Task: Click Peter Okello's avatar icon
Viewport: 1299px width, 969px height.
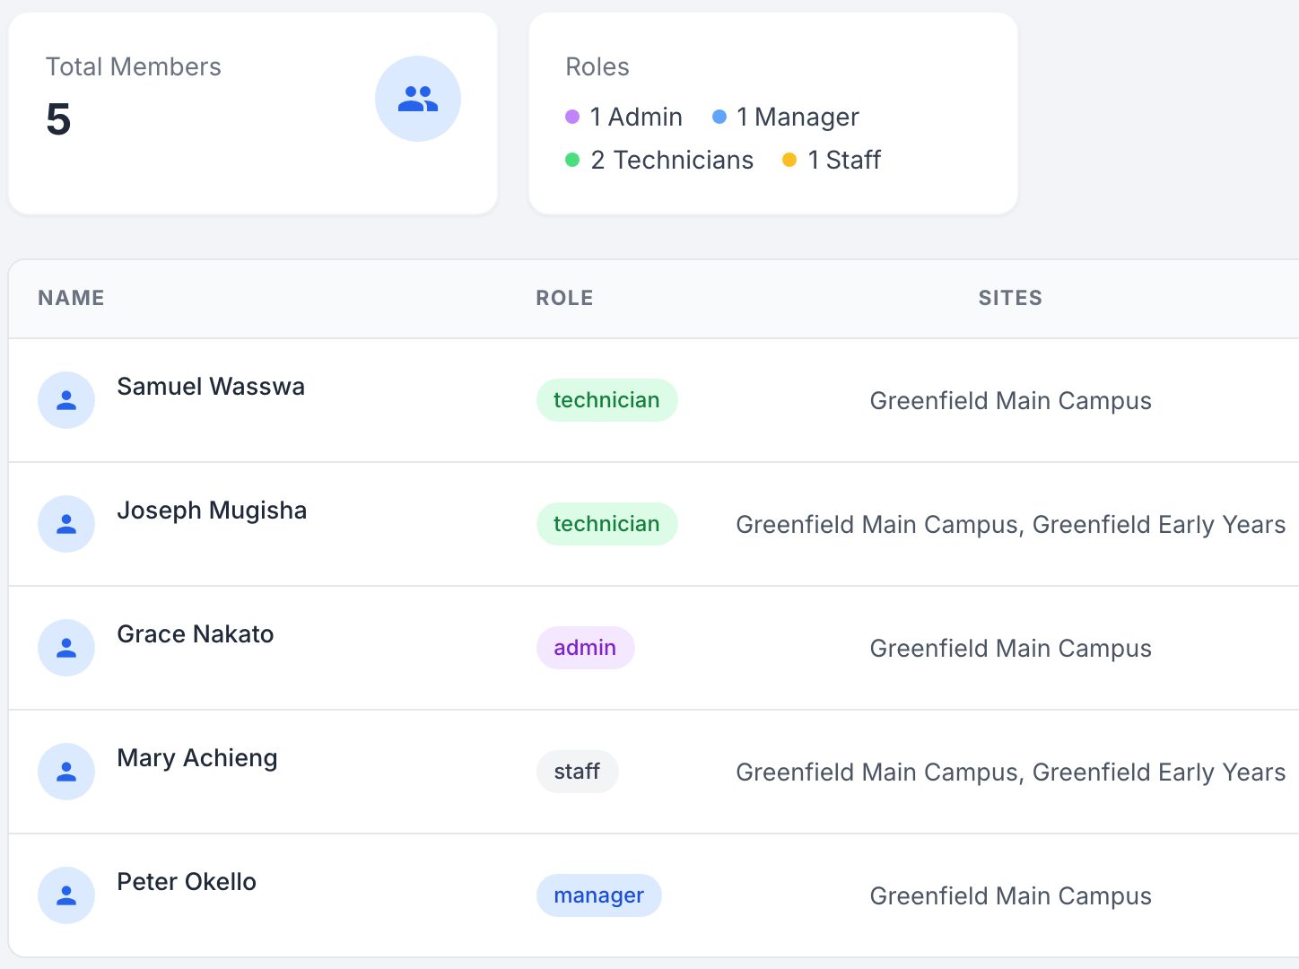Action: [66, 895]
